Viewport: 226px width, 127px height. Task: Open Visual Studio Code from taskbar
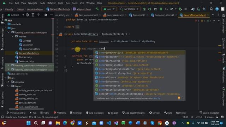109,123
